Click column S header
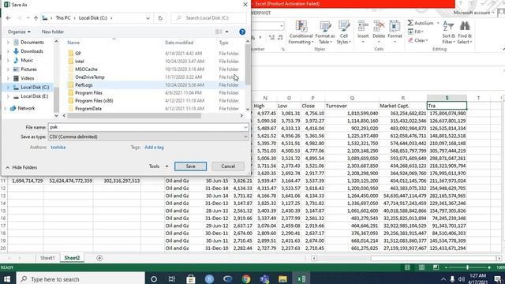The image size is (505, 284). [447, 98]
